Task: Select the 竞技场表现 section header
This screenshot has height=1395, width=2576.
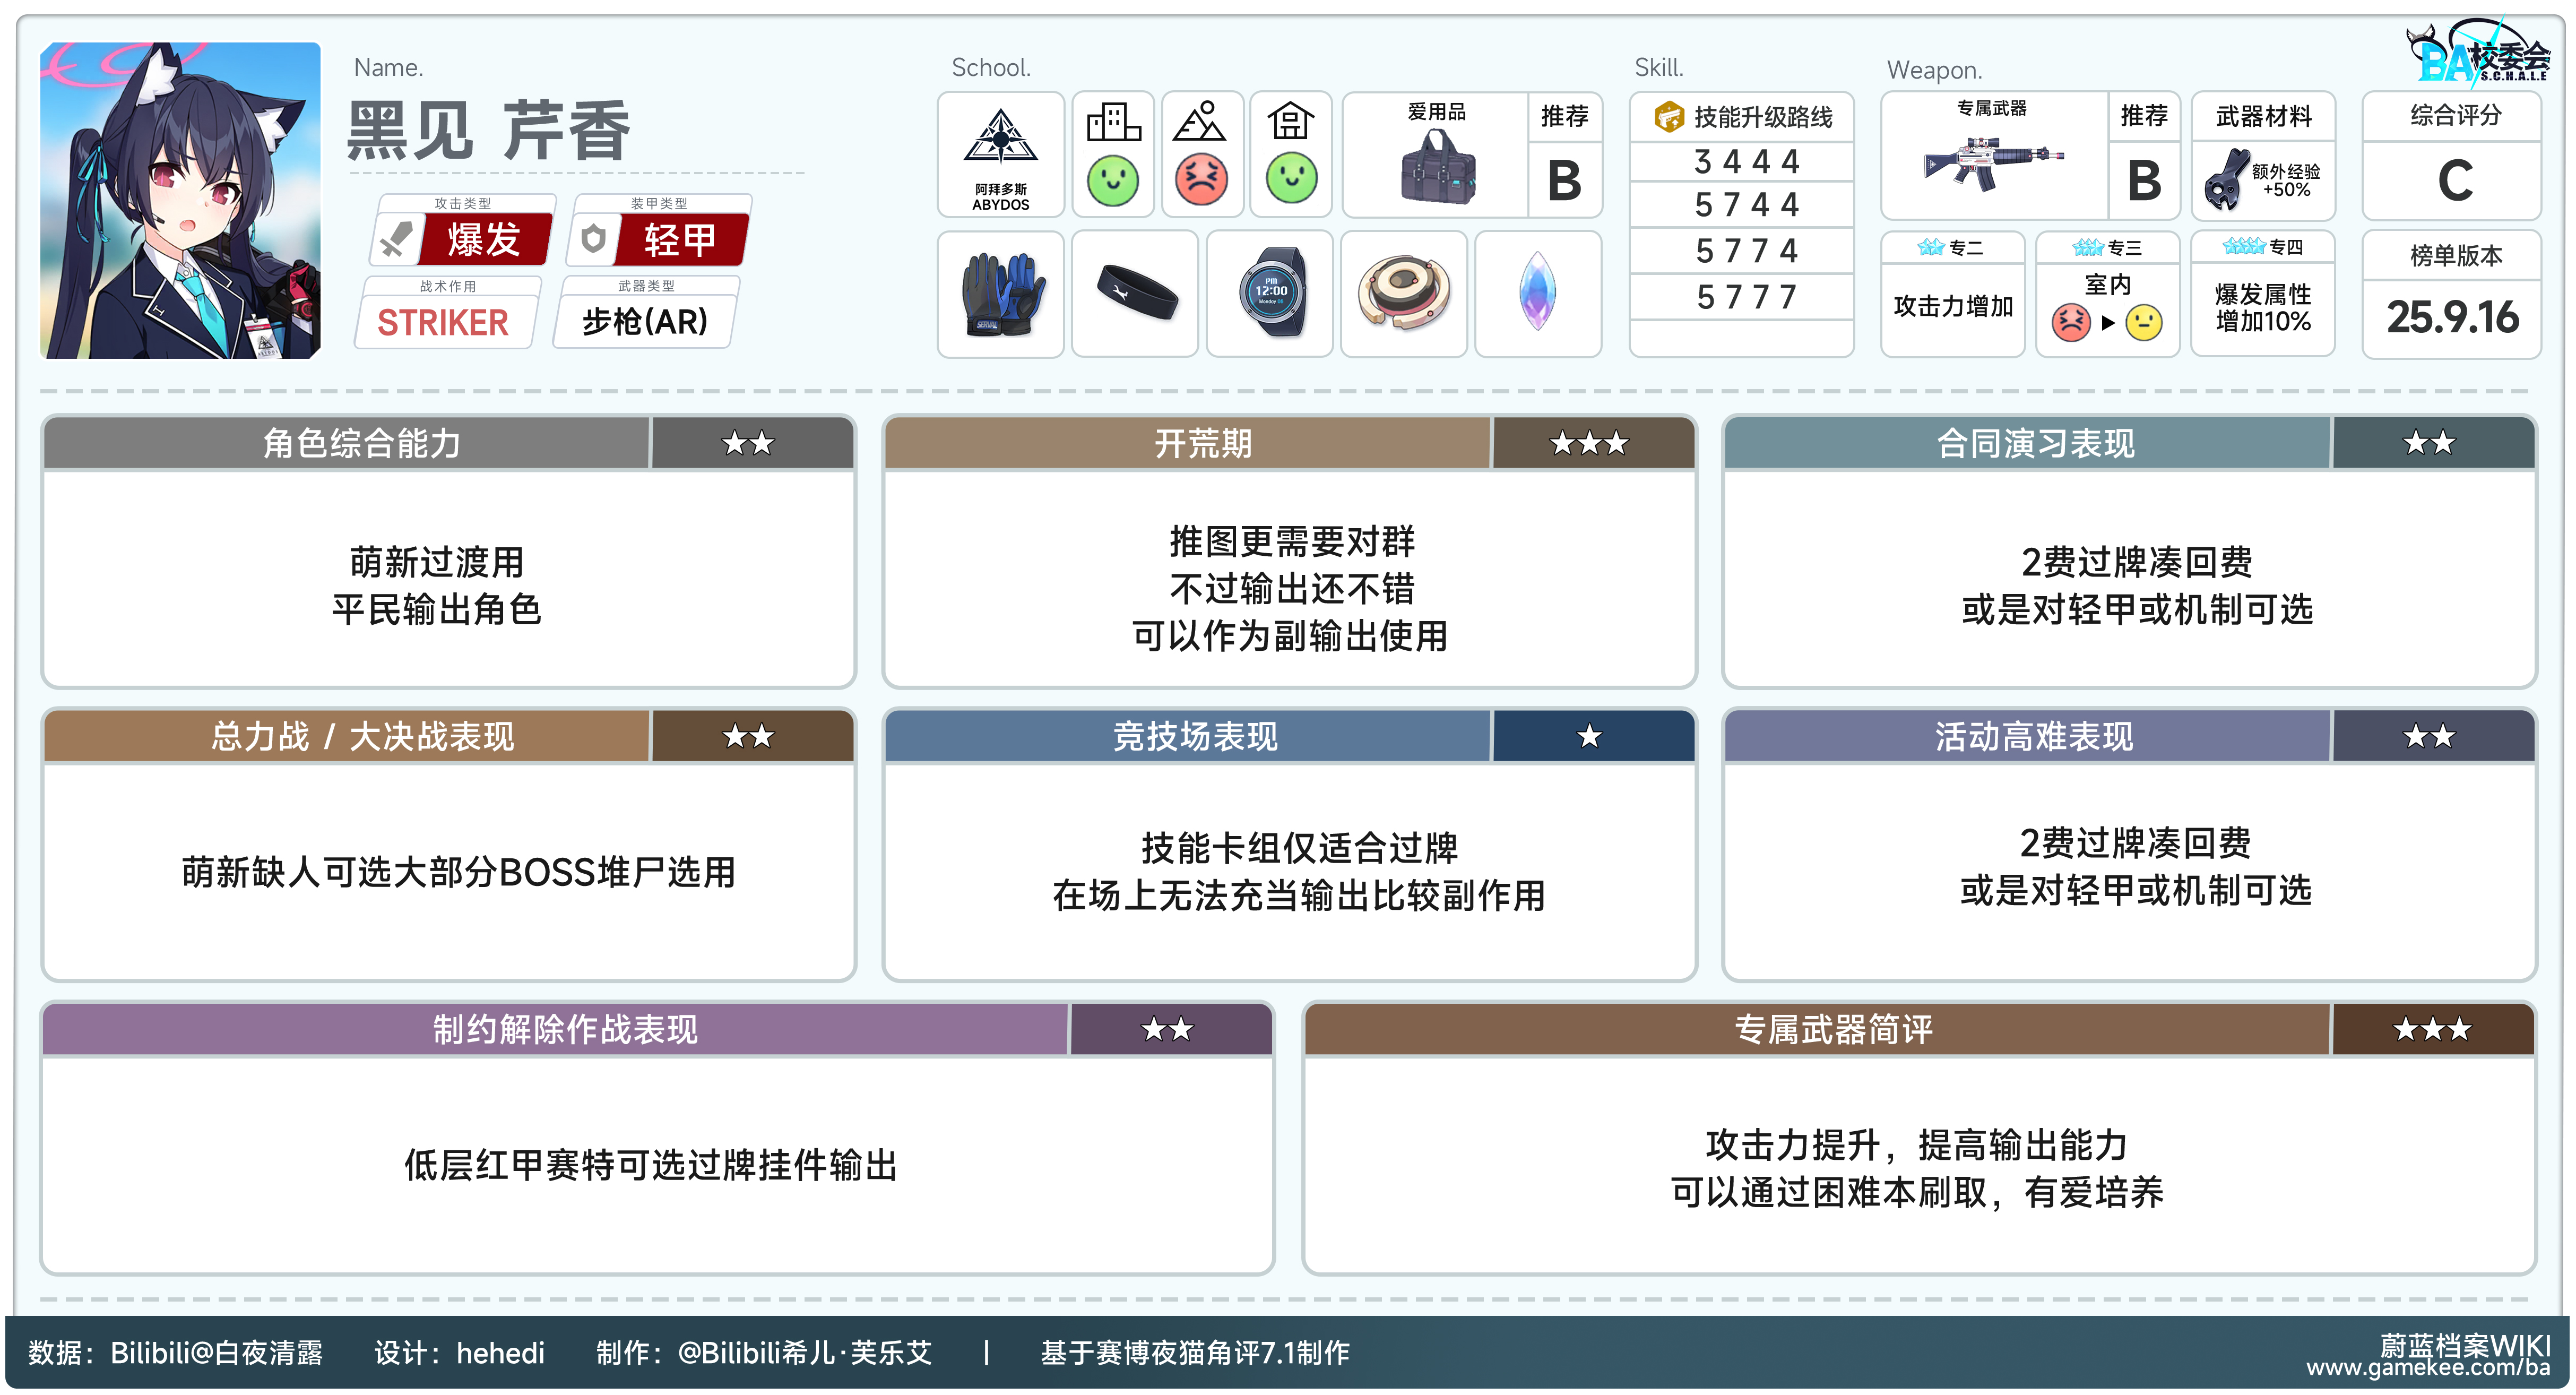Action: 1195,737
